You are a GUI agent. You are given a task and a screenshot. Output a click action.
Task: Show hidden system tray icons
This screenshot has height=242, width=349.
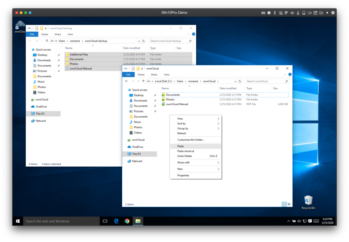[288, 221]
